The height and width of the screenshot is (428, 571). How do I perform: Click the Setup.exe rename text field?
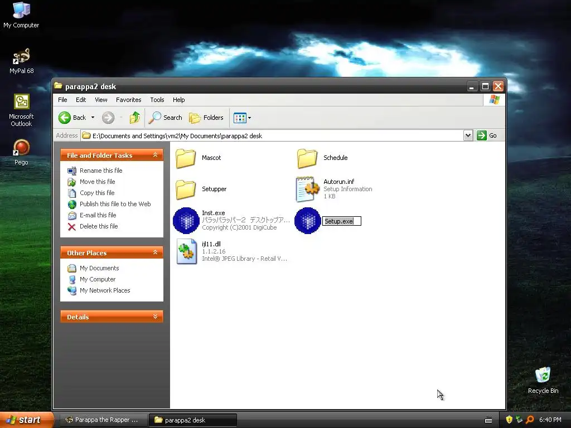342,221
